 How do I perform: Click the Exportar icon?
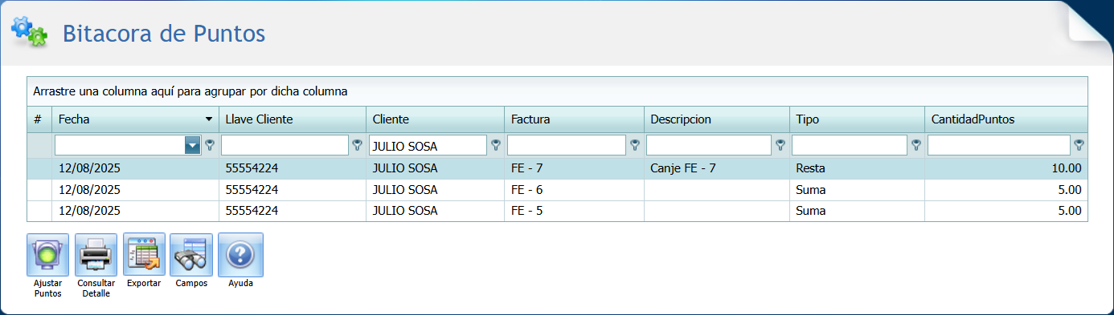144,255
